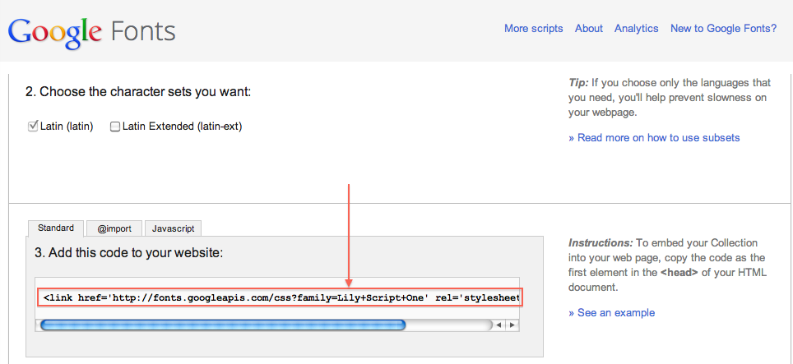Click the scroll right arrow of code box
The width and height of the screenshot is (793, 364).
512,325
